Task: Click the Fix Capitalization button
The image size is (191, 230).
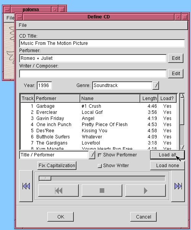Action: coord(57,166)
